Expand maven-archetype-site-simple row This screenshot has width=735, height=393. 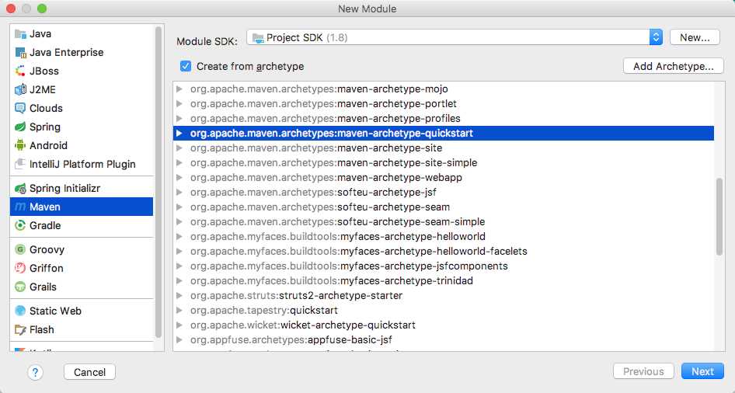point(179,163)
